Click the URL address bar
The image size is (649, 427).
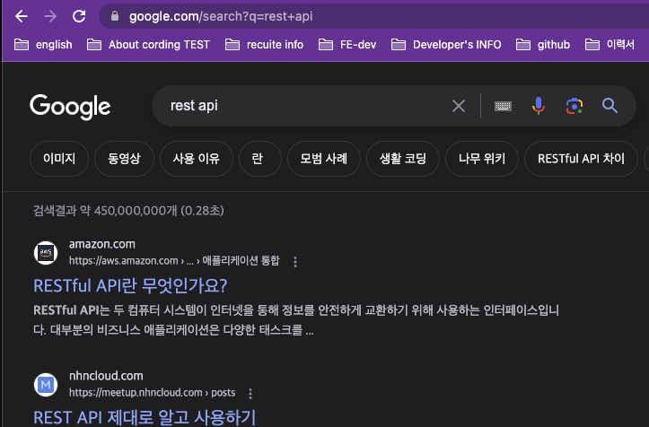click(373, 16)
